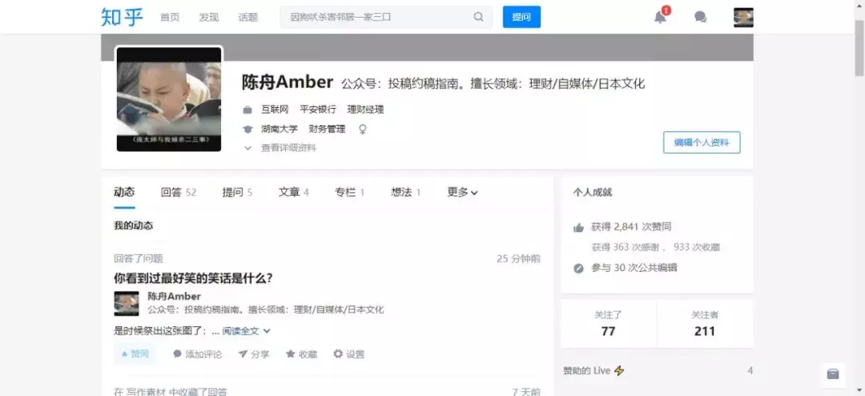Viewport: 865px width, 396px height.
Task: Click author name 陈舟Amber in the answer
Action: point(175,296)
